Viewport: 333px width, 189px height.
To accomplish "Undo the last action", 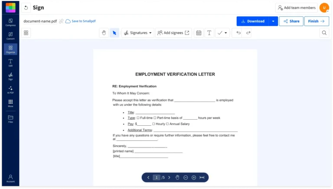I will point(238,33).
